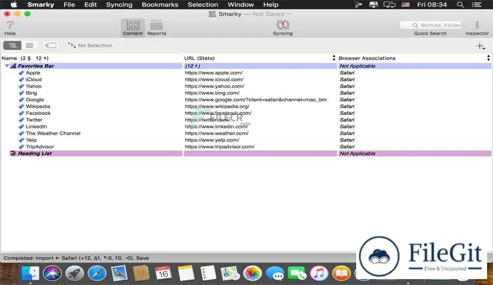Click the add item plus button
The width and height of the screenshot is (493, 285).
tap(481, 46)
